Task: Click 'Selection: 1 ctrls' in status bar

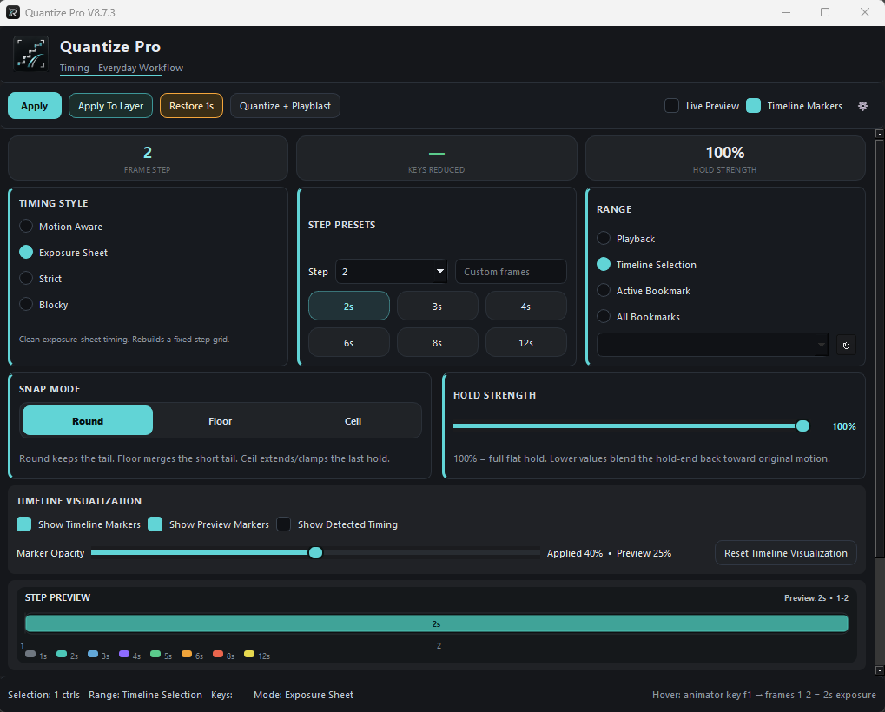Action: point(43,695)
